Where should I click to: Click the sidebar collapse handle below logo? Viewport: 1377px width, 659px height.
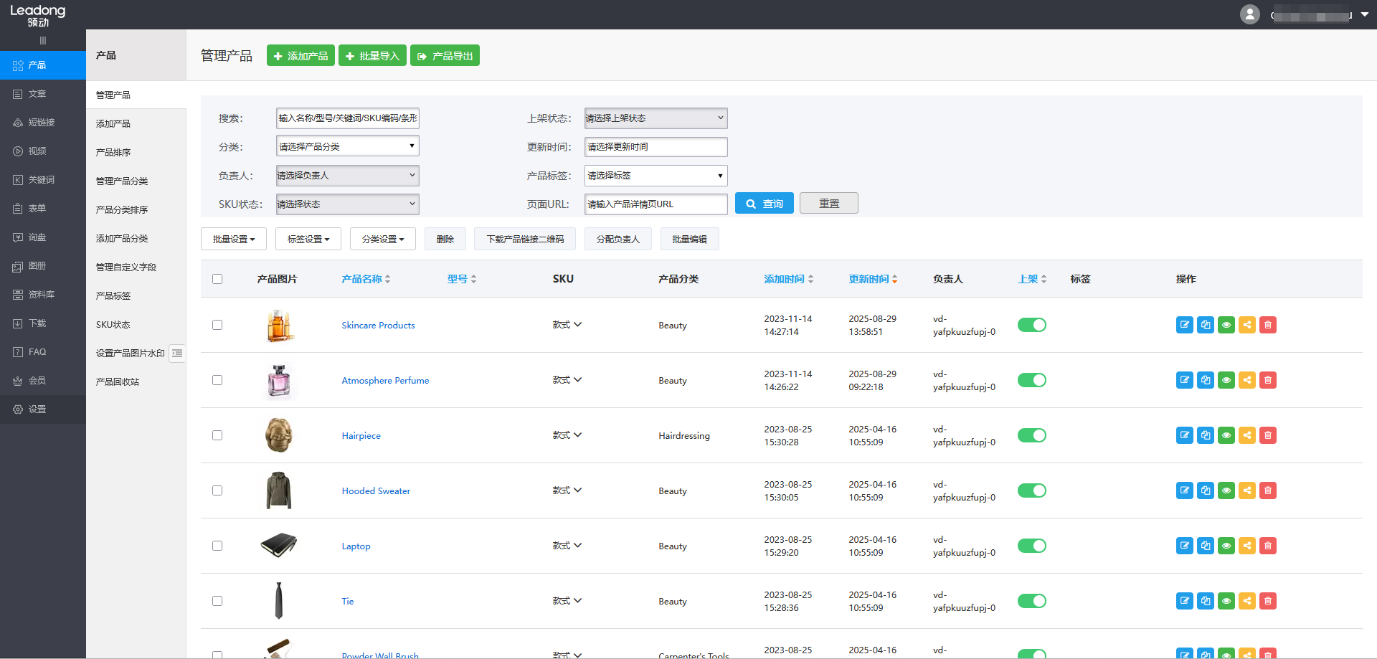pos(42,41)
